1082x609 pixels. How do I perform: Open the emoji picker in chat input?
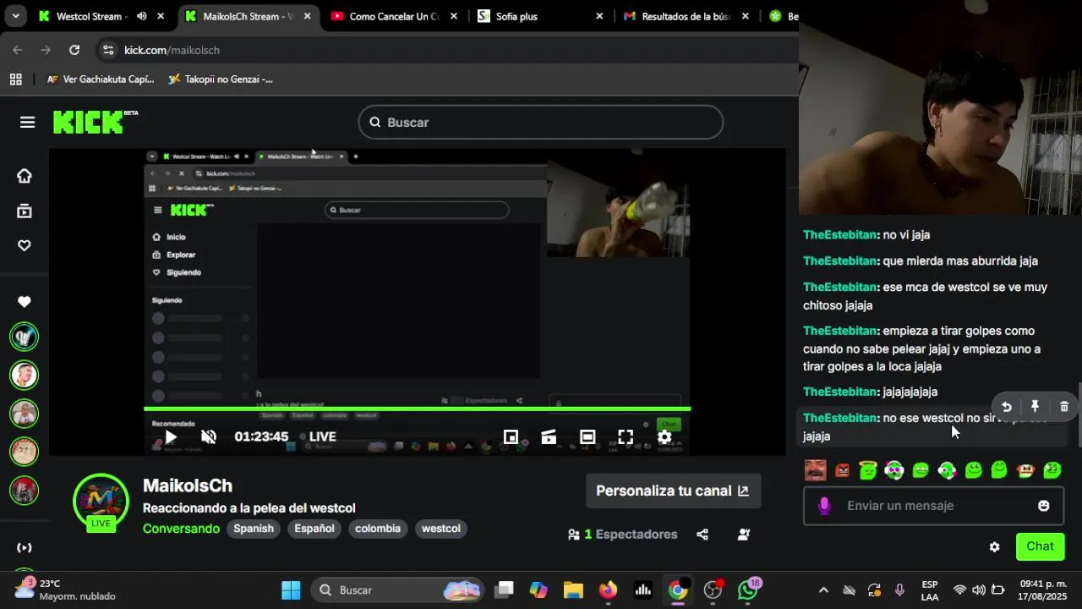[1044, 506]
